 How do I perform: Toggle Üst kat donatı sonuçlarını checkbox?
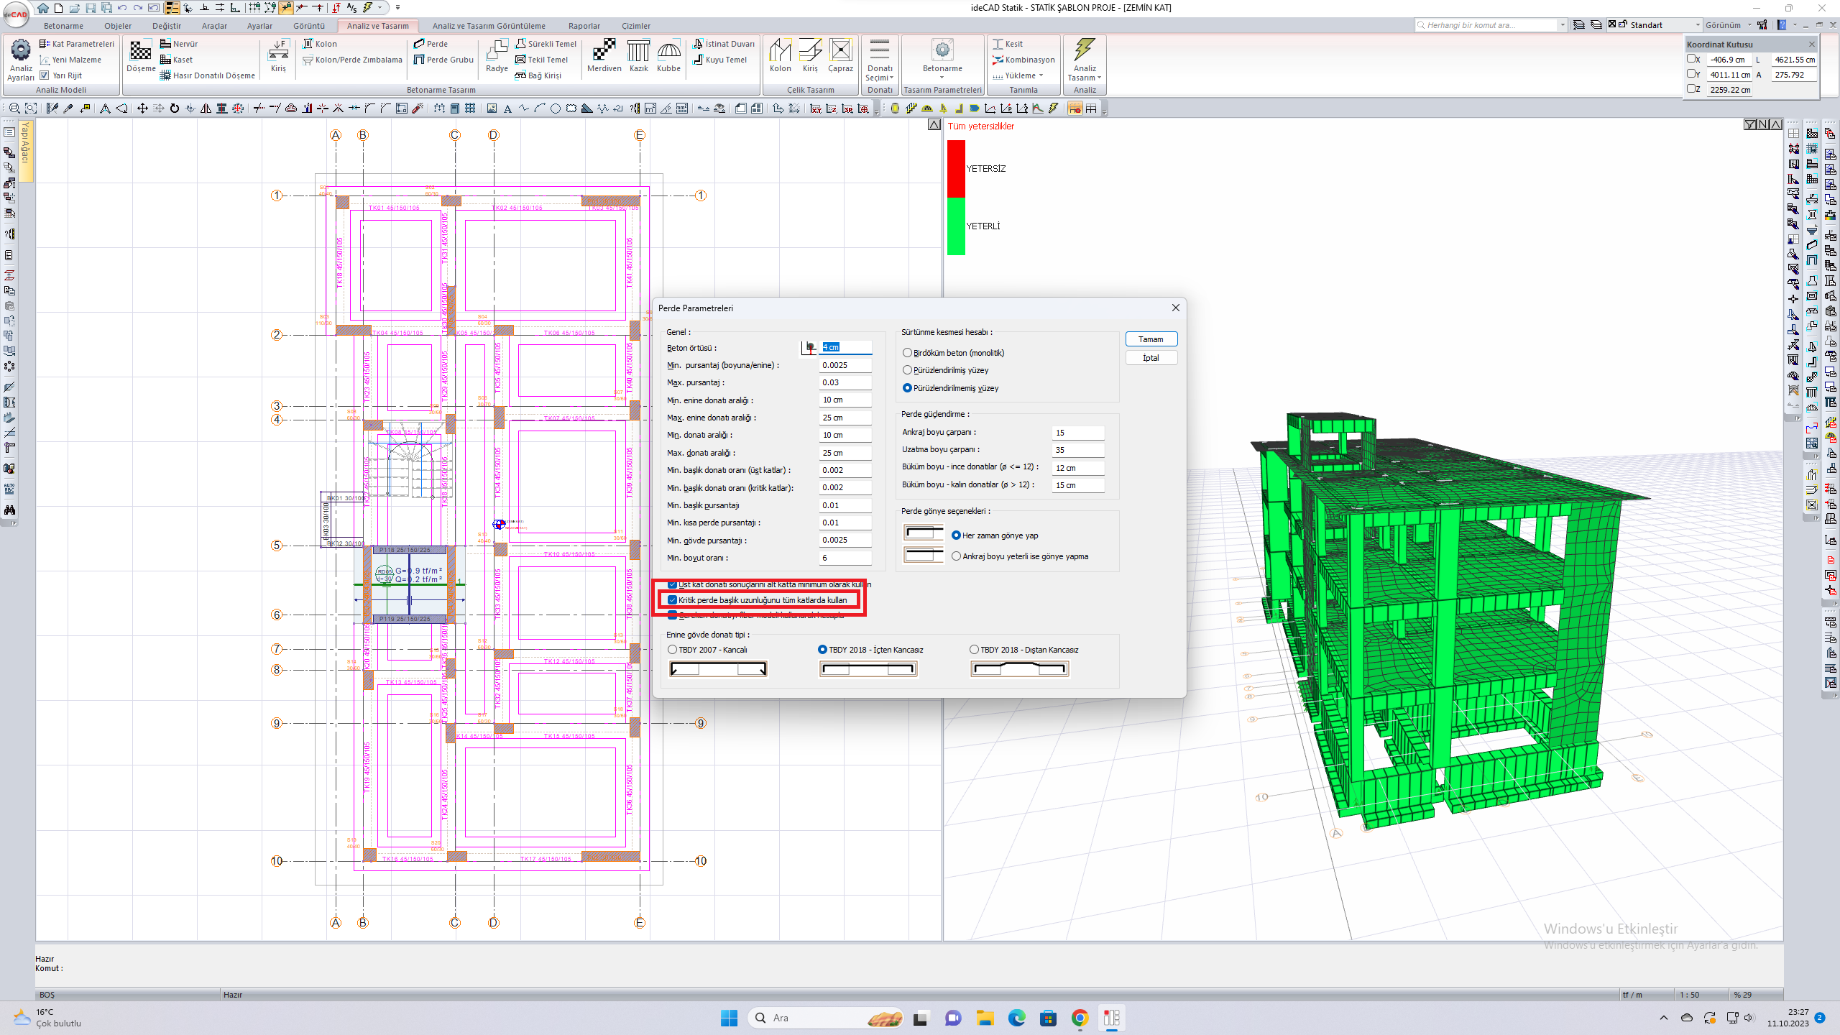[673, 584]
